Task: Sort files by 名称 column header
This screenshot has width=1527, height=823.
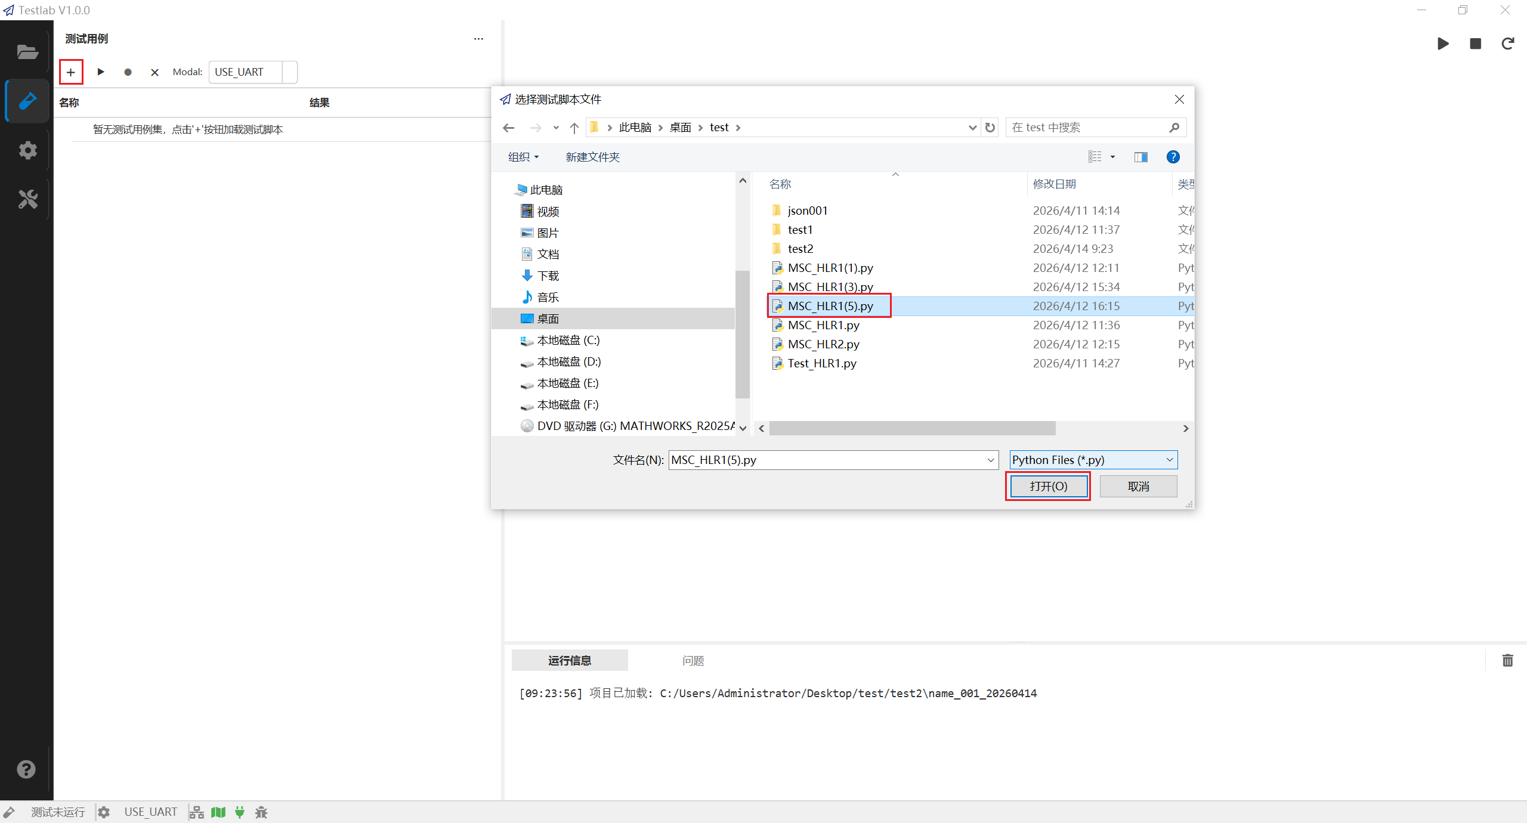Action: (x=780, y=184)
